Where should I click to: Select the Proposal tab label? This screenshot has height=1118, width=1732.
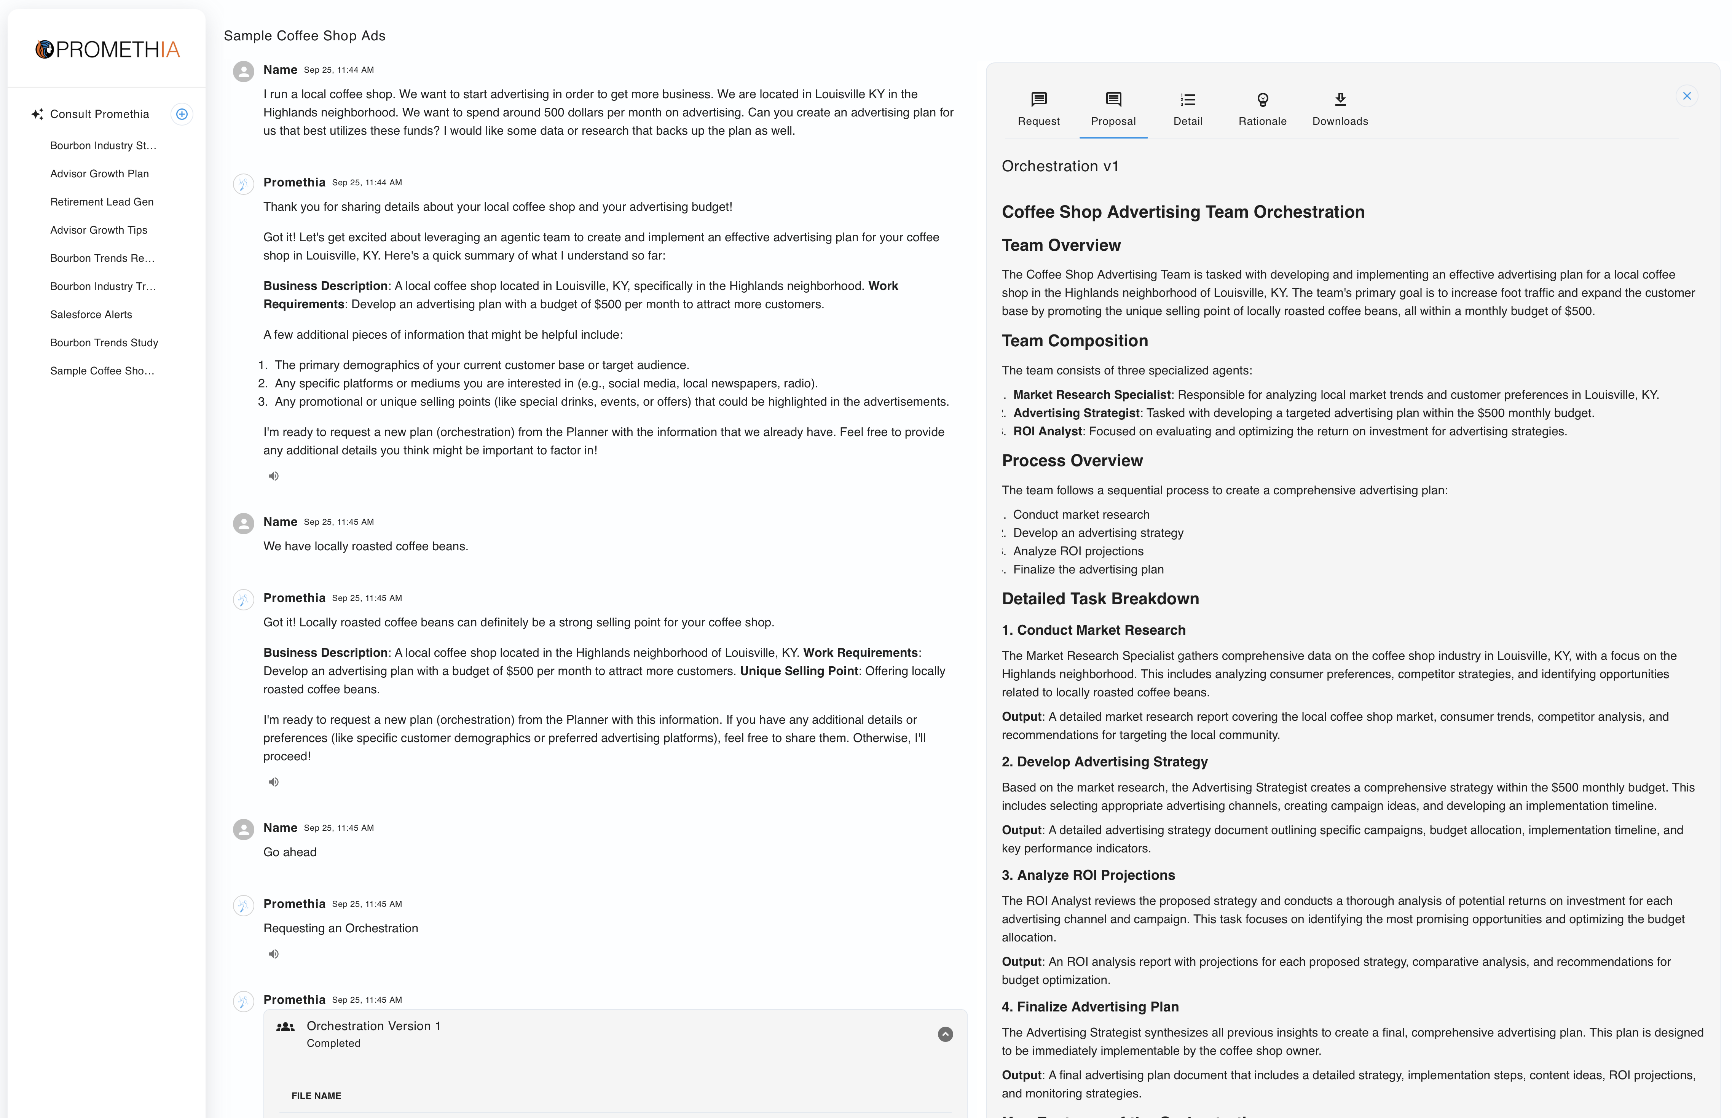(1112, 121)
